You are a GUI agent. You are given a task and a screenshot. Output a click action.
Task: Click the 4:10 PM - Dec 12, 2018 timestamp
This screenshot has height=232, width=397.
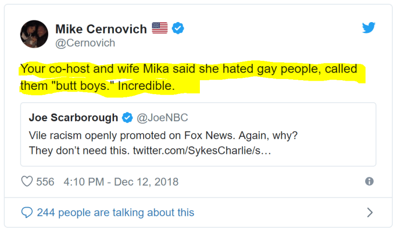pos(120,181)
